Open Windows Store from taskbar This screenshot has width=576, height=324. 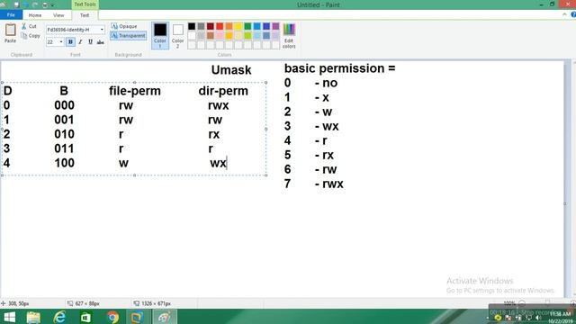(85, 317)
